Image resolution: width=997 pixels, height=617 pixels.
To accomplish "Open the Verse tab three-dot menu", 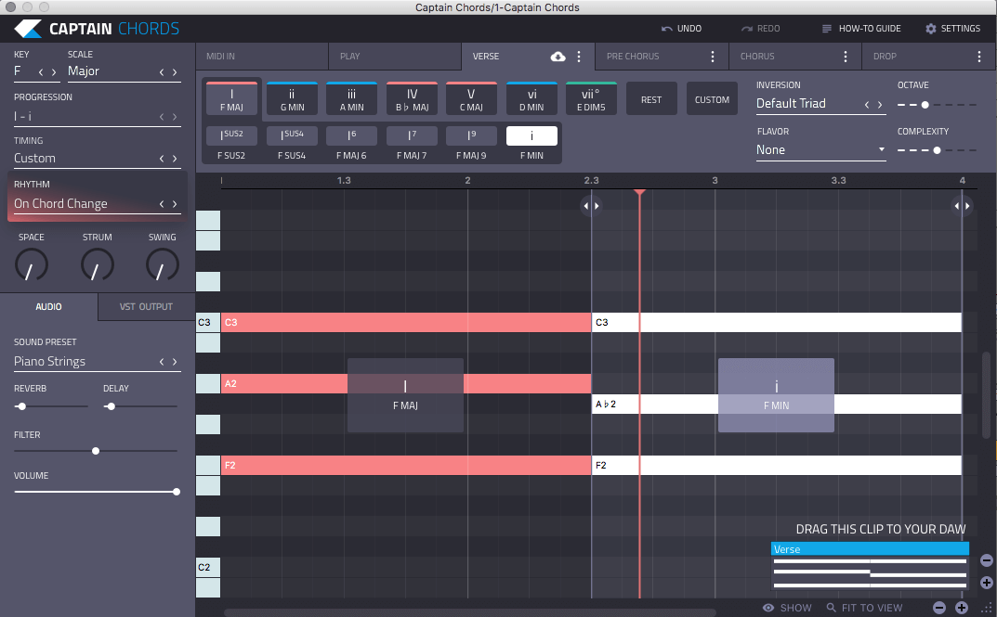I will (x=579, y=57).
